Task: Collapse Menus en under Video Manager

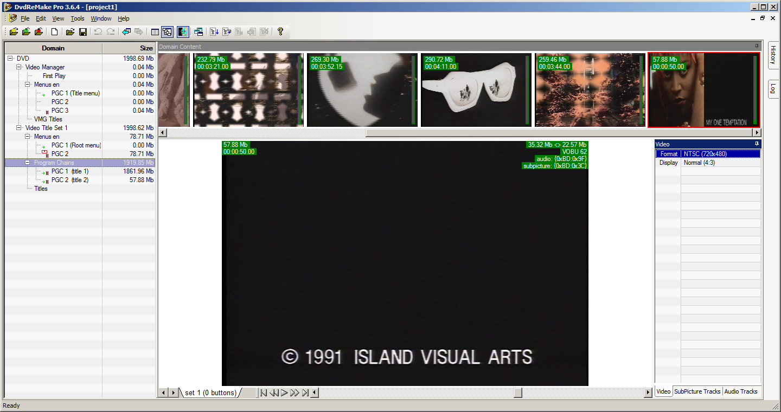Action: click(x=28, y=85)
